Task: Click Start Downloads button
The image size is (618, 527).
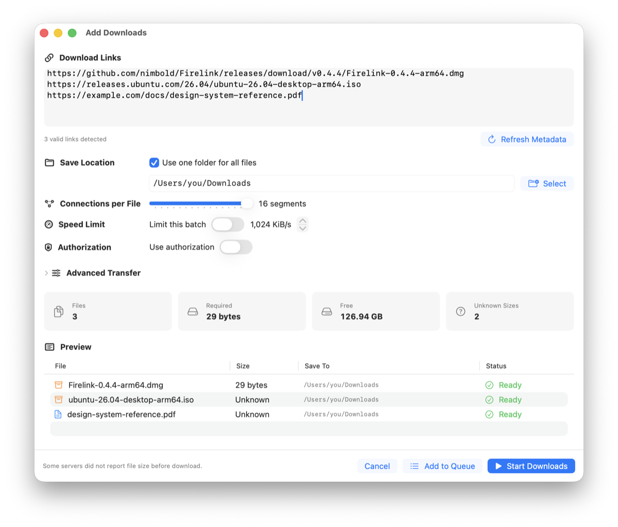Action: 531,466
